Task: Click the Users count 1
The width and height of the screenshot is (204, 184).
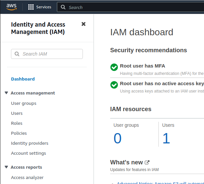Action: click(166, 138)
